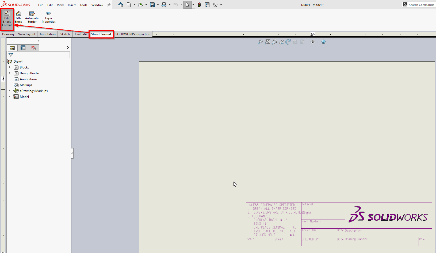Select the Annotations folder in tree

coord(28,79)
